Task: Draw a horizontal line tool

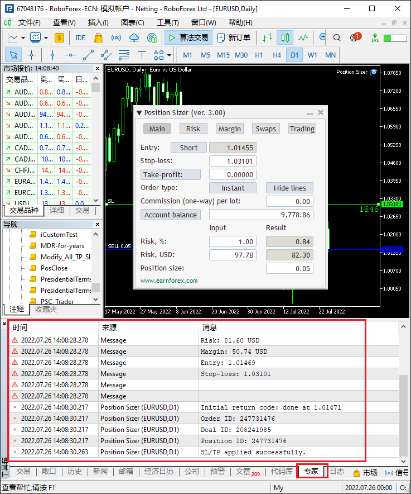Action: coord(70,55)
